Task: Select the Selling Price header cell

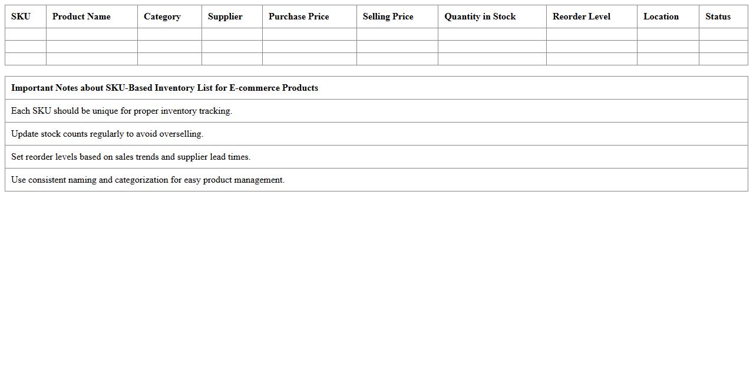Action: click(x=388, y=16)
